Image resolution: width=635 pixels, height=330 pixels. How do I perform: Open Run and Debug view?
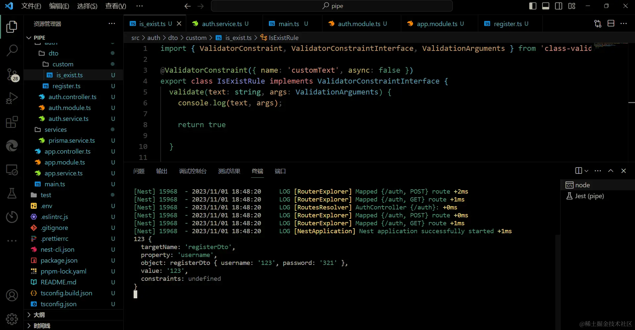click(x=12, y=98)
